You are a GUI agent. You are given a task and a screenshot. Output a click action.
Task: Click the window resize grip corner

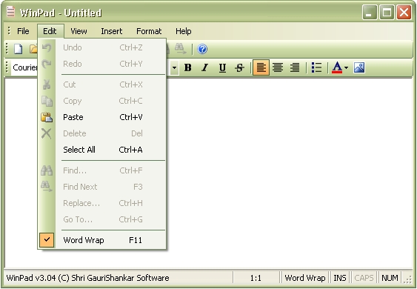(407, 279)
